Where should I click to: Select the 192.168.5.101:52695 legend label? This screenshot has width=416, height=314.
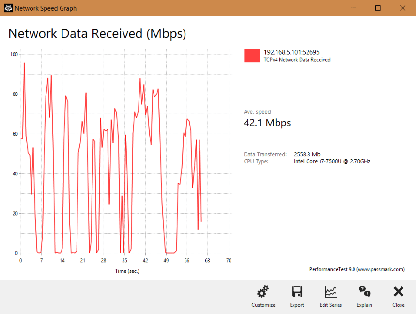292,52
